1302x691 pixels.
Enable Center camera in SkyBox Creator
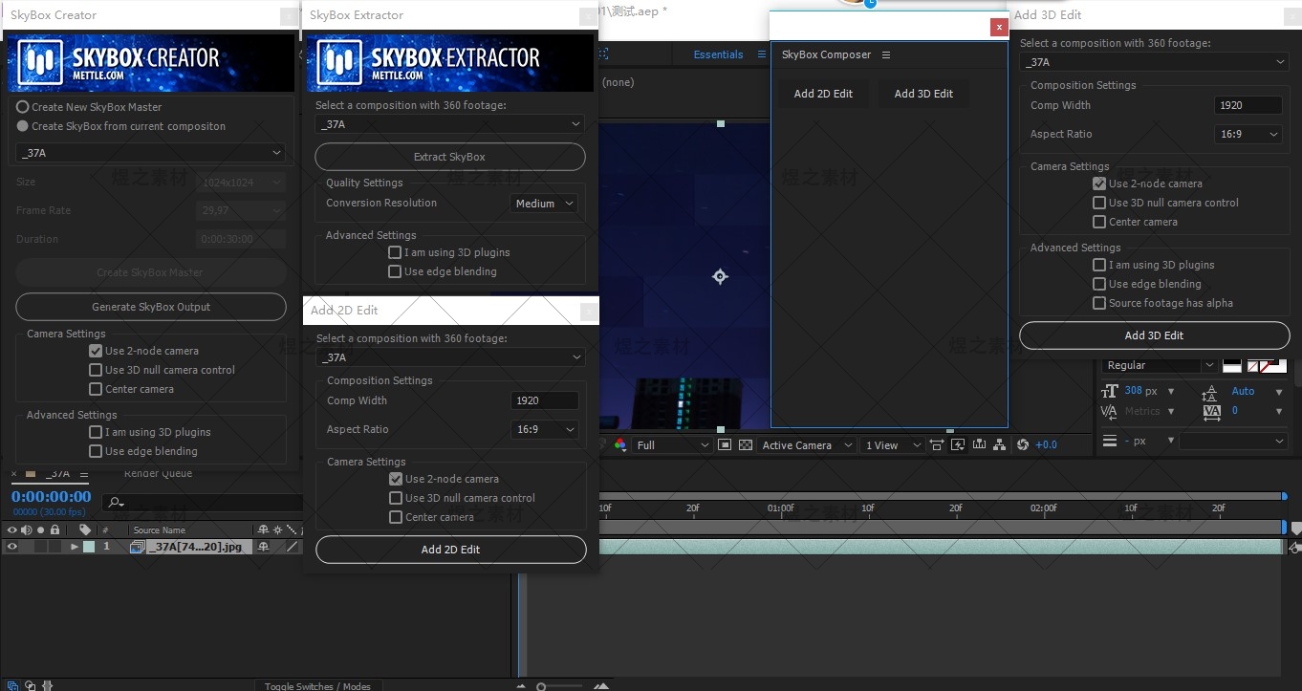[x=96, y=389]
